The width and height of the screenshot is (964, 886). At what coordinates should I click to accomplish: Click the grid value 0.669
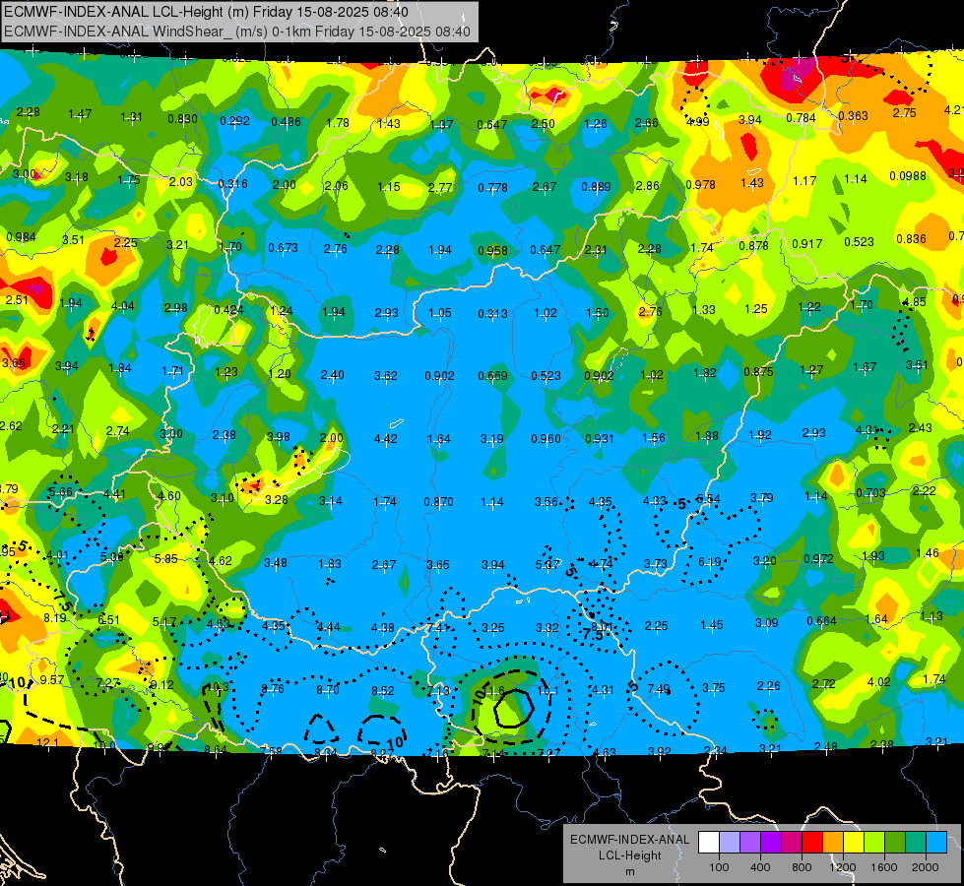point(492,376)
